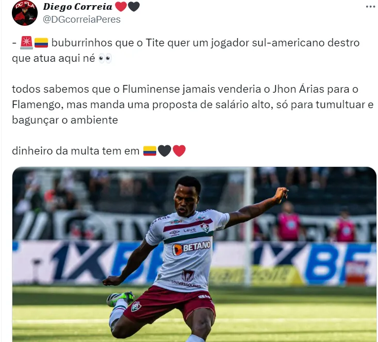
Task: Click the word Fluminense in the tweet
Action: coord(151,89)
